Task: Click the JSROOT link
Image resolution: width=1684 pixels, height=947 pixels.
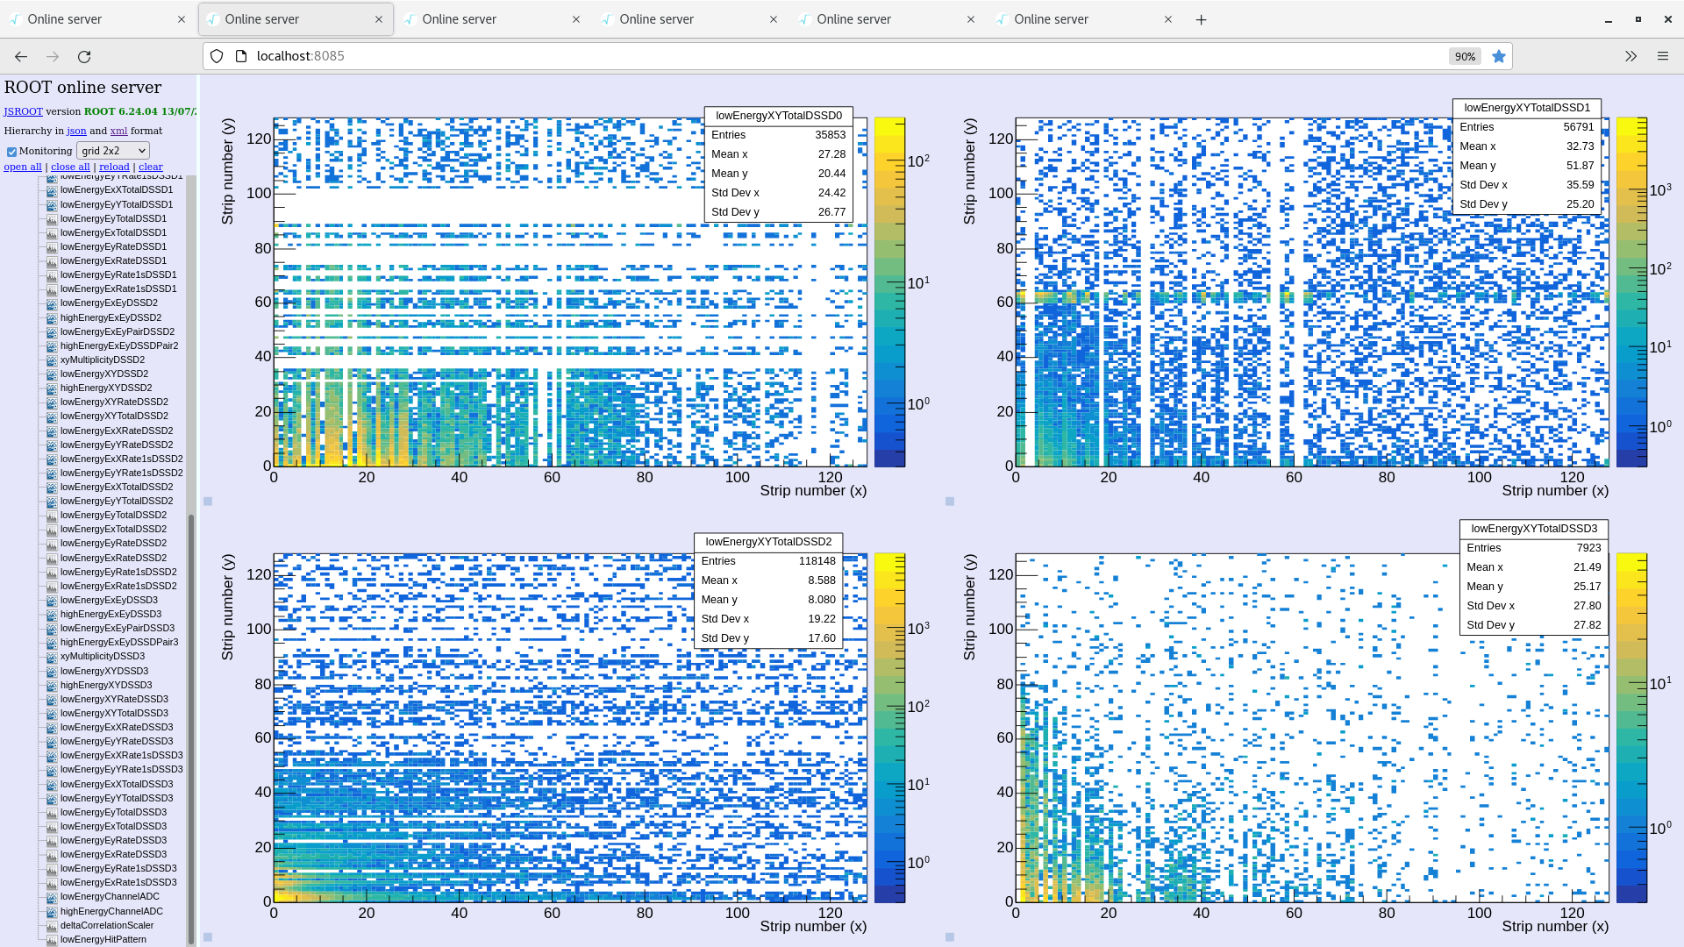Action: (x=23, y=111)
